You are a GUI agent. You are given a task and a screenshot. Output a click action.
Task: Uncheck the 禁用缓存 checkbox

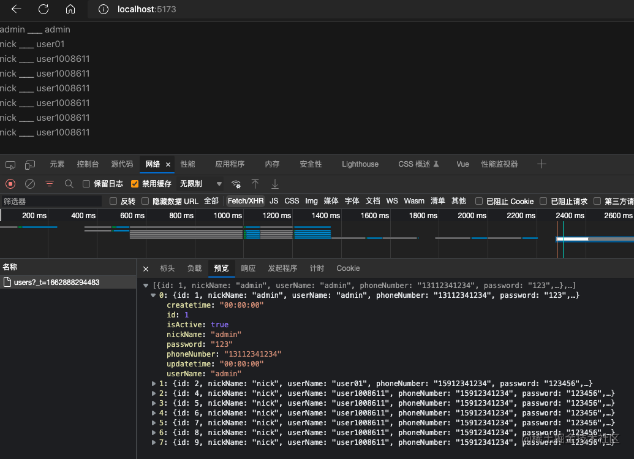[135, 184]
